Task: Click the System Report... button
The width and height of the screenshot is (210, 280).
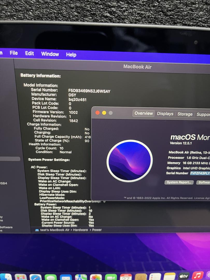Action: click(x=179, y=182)
